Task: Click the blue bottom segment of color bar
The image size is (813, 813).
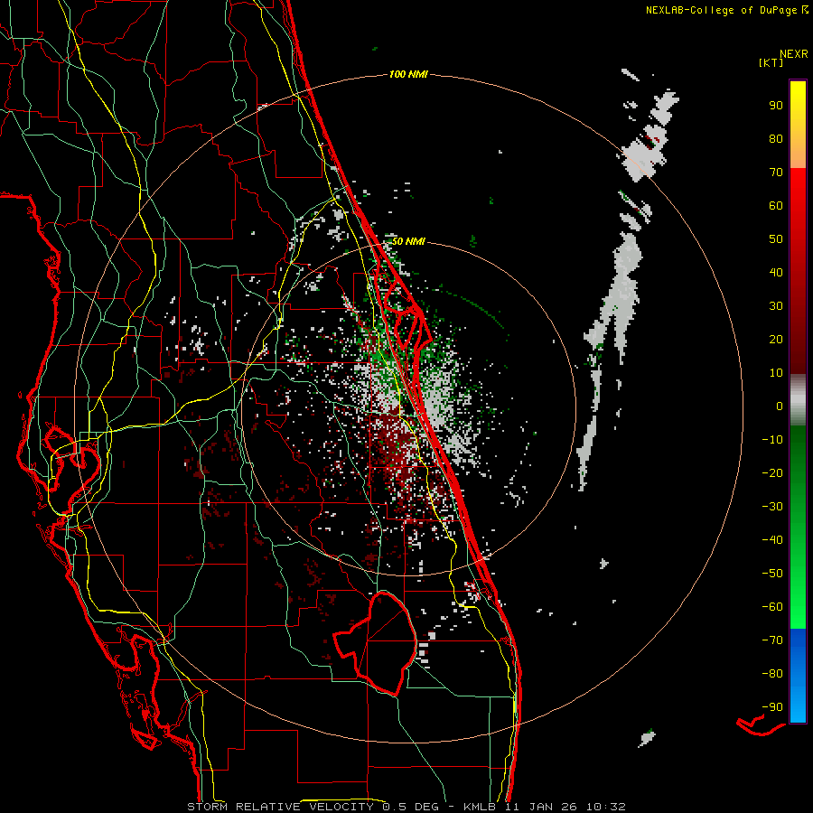Action: point(798,676)
